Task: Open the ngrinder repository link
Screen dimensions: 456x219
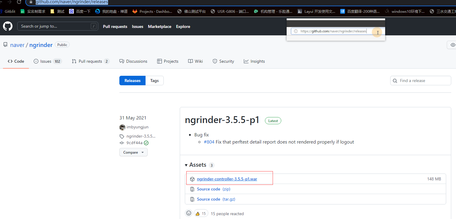Action: (x=41, y=45)
